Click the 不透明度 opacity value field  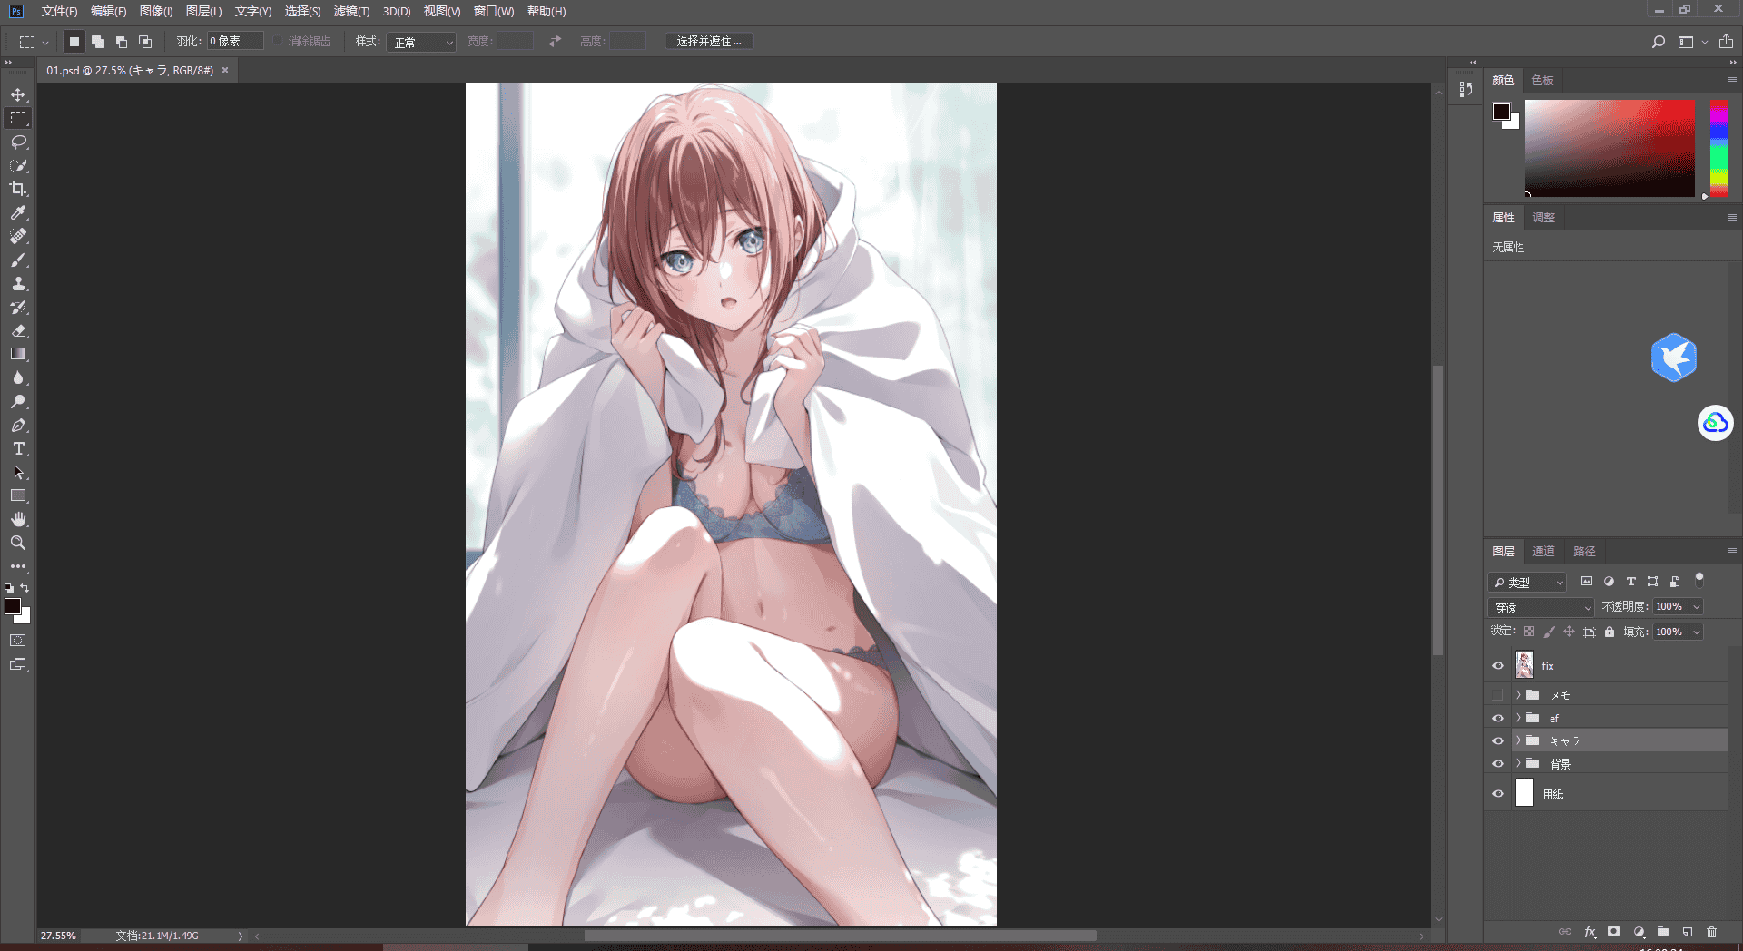click(1669, 606)
